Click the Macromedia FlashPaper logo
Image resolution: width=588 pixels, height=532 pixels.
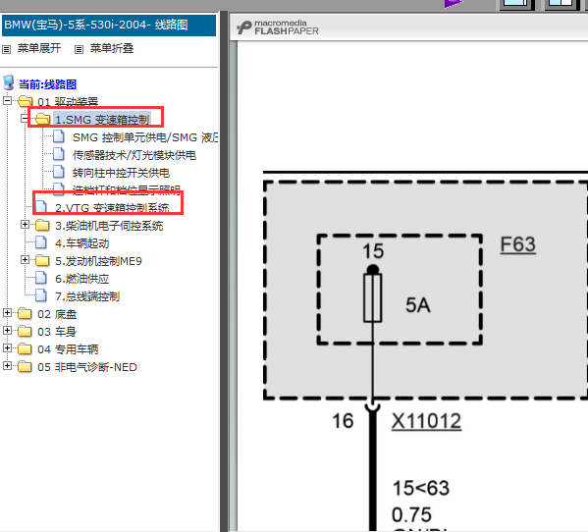[x=278, y=27]
